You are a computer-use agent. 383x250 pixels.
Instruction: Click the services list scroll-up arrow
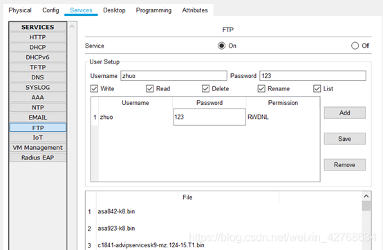pyautogui.click(x=72, y=26)
